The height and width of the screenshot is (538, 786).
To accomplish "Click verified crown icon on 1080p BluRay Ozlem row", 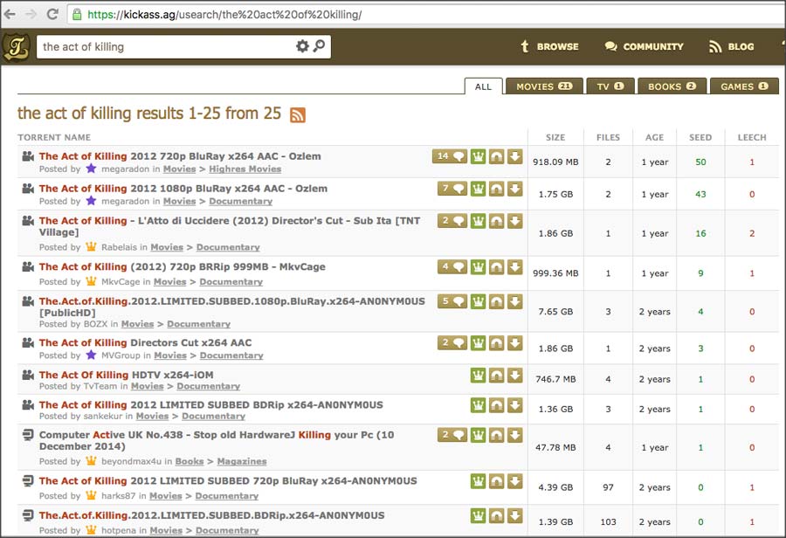I will [x=479, y=189].
